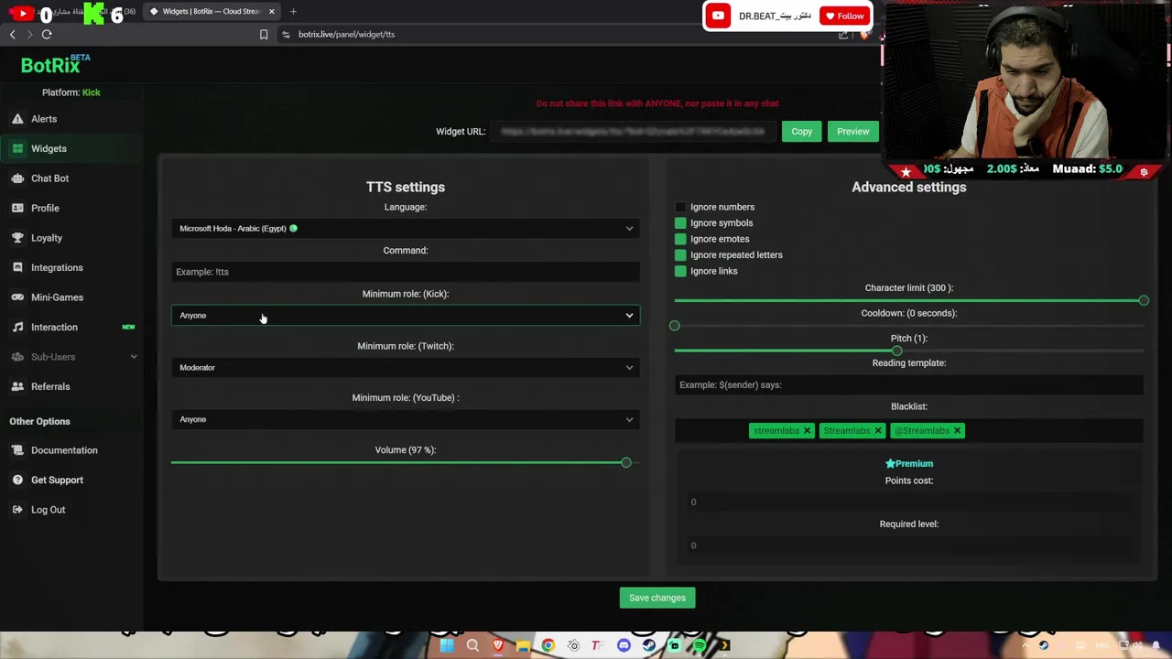Click the Log Out arrow icon
Image resolution: width=1172 pixels, height=659 pixels.
17,510
